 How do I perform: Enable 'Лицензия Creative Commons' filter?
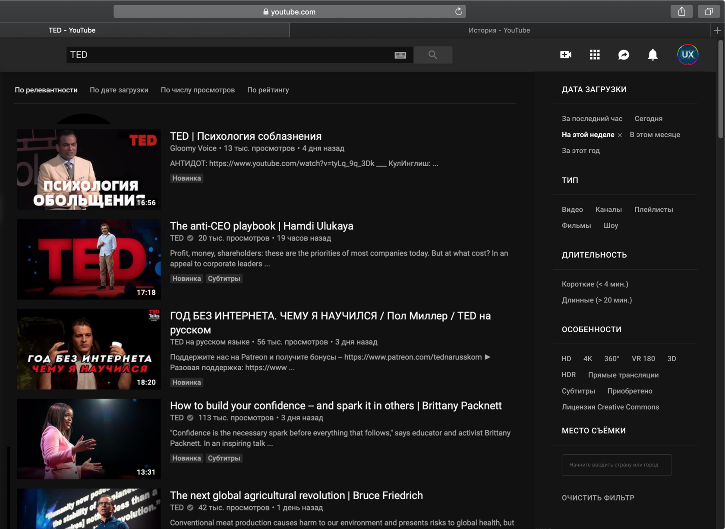tap(610, 407)
